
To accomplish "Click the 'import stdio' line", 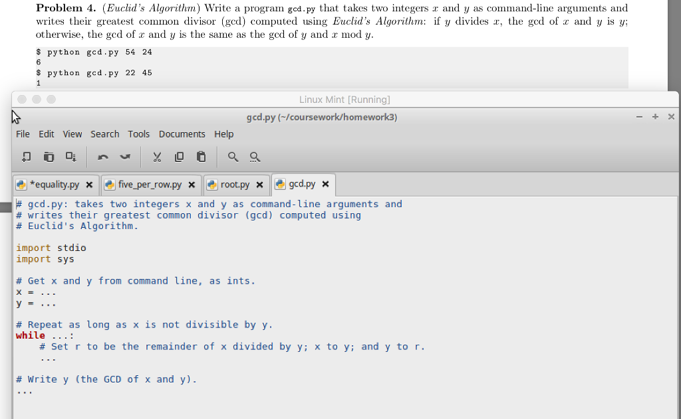I will tap(51, 248).
